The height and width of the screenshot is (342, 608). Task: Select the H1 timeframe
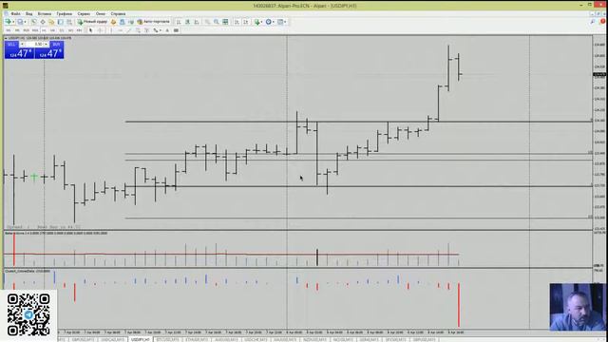(44, 30)
